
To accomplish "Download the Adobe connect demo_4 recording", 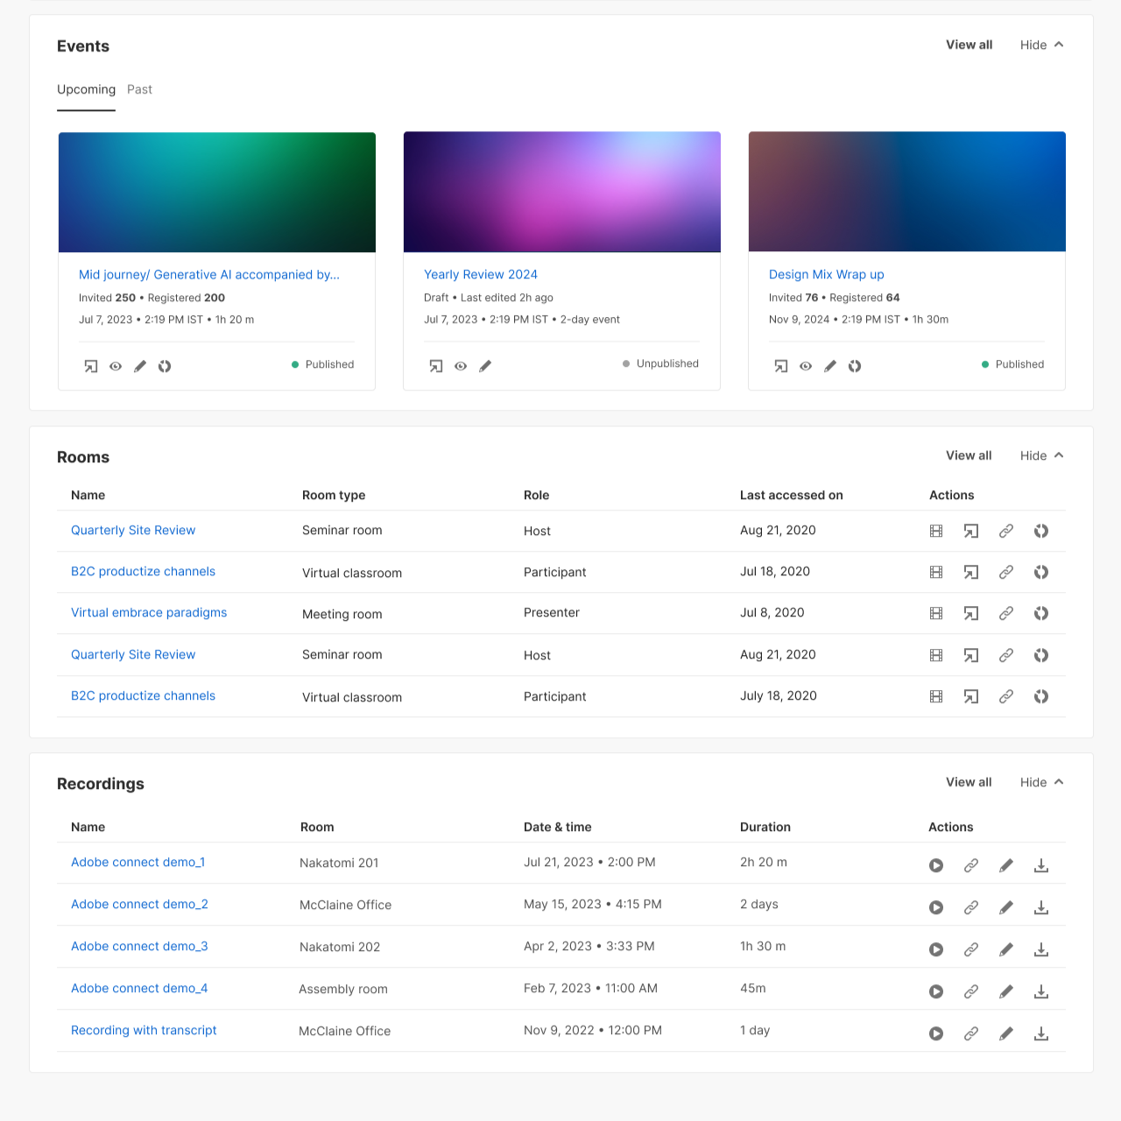I will (x=1041, y=991).
